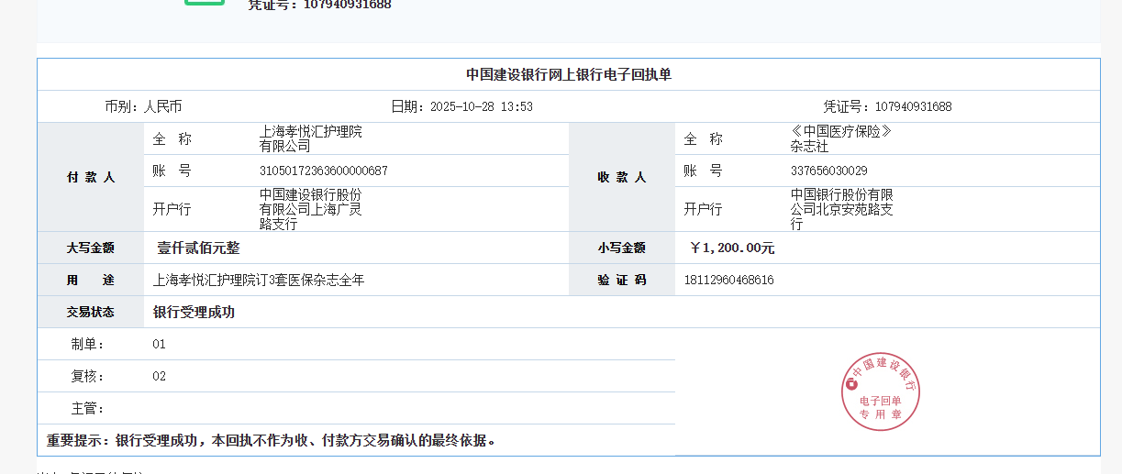Click the receipt title 中国建设银行网上银行电子回执单

click(569, 74)
